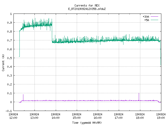The width and height of the screenshot is (166, 125).
Task: Click the y-axis tick value 0.3
Action: coord(9,76)
